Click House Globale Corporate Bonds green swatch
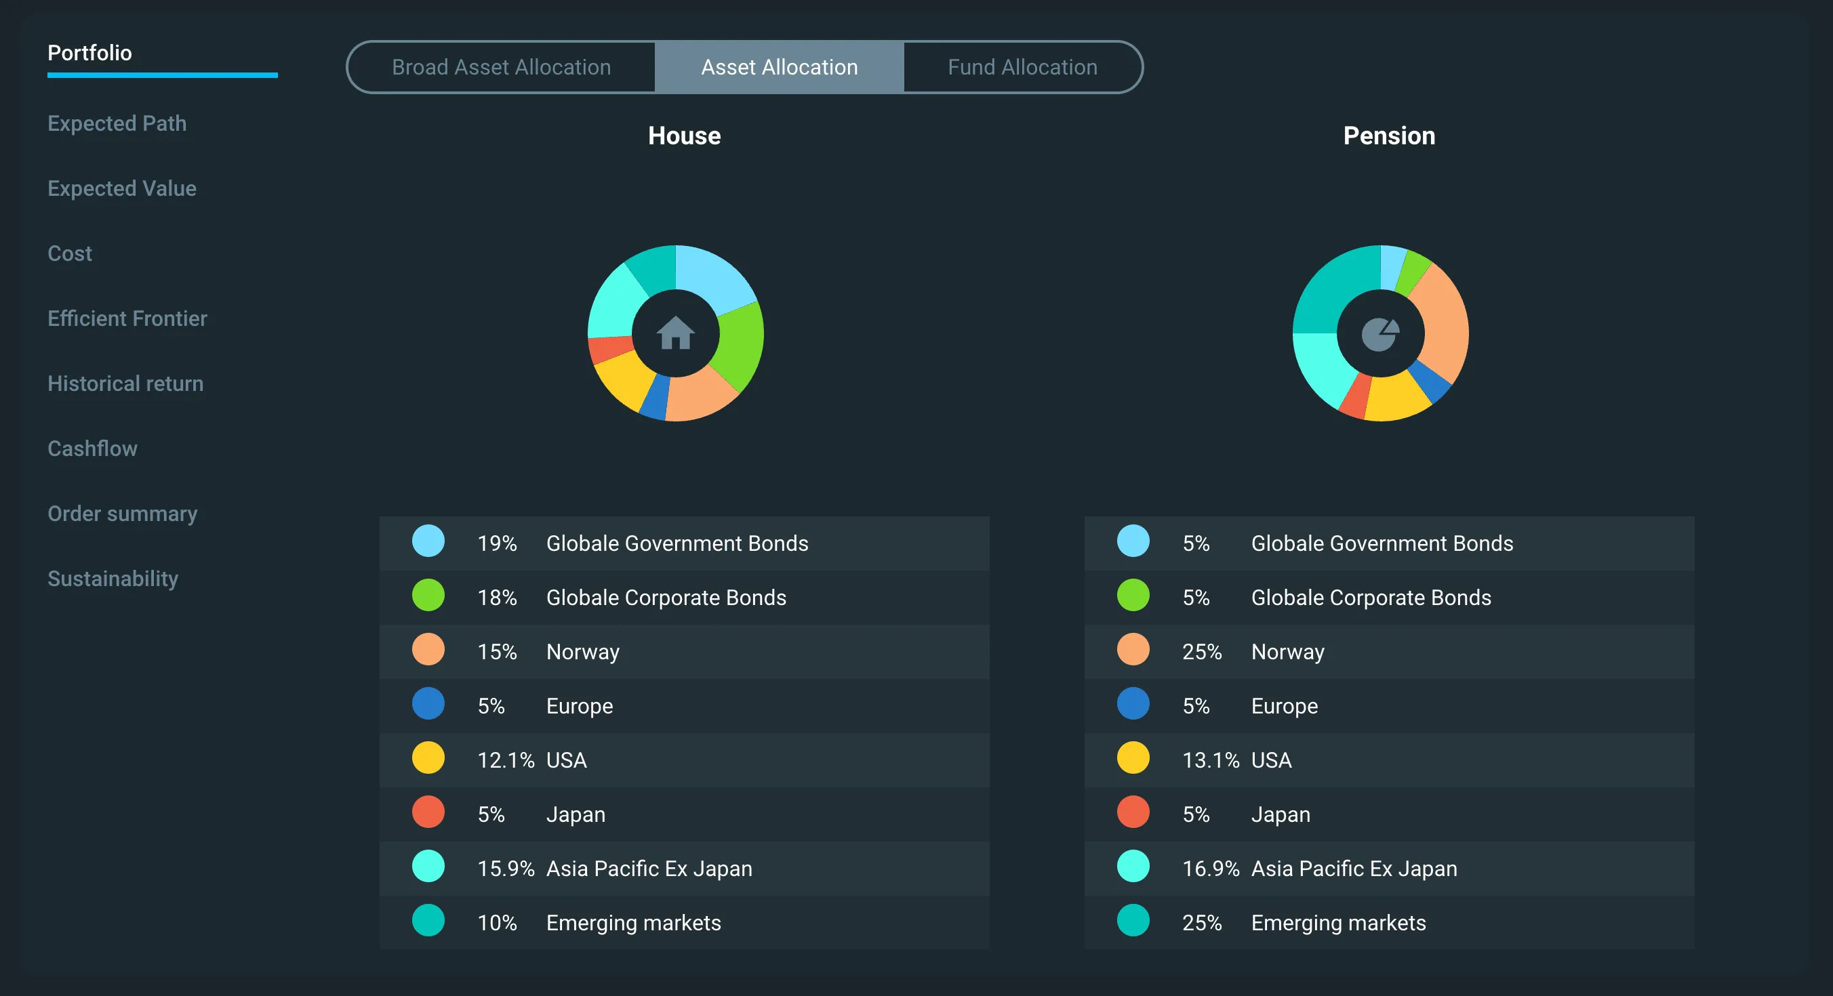1833x996 pixels. pyautogui.click(x=428, y=595)
